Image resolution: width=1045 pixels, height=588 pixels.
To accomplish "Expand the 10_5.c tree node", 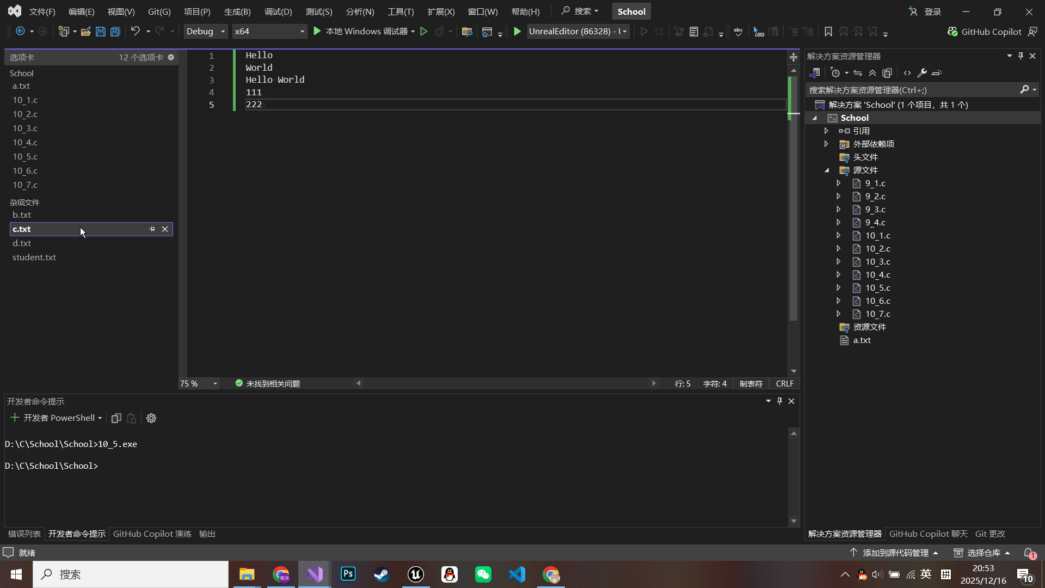I will click(x=838, y=288).
